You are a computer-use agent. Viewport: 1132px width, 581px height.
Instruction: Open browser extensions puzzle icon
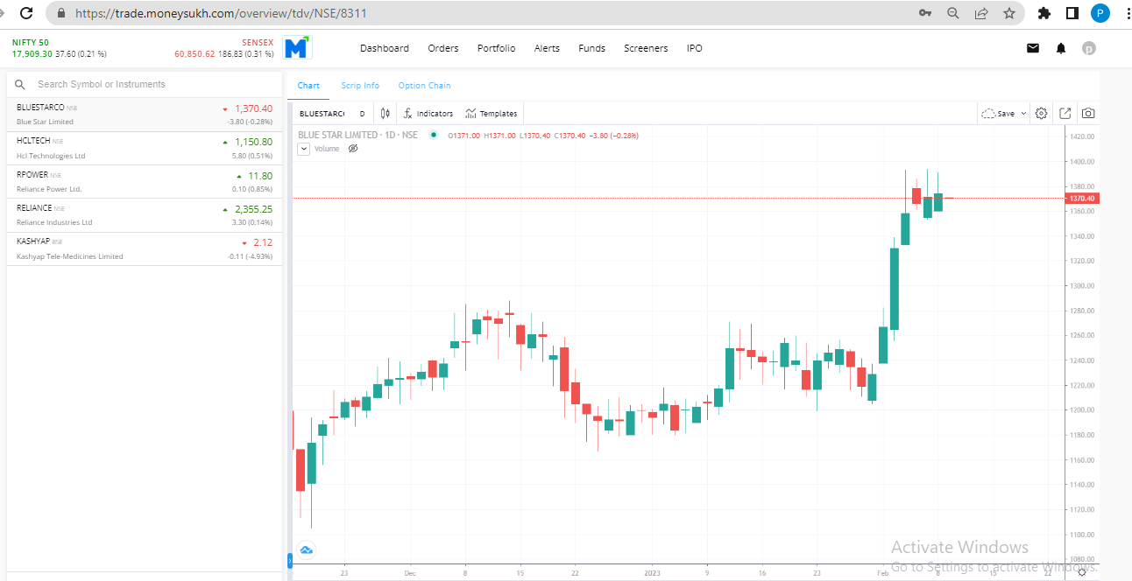(1044, 13)
